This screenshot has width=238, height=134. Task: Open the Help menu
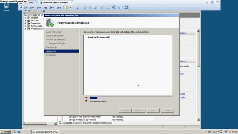pyautogui.click(x=59, y=7)
